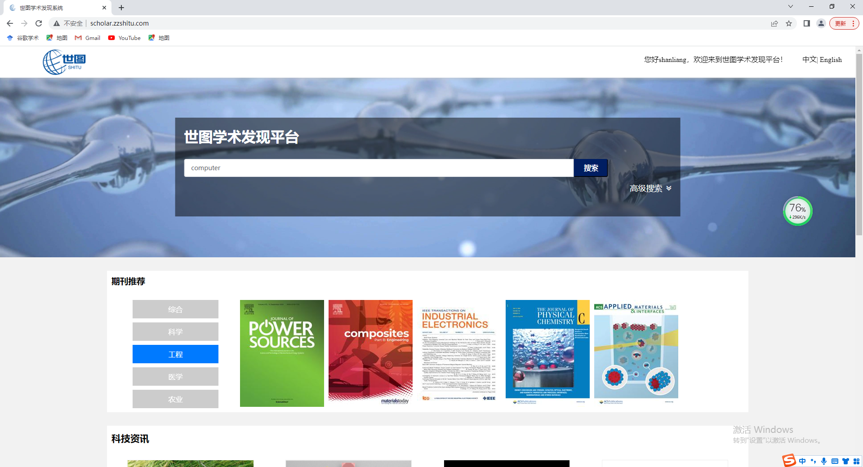863x467 pixels.
Task: Click the SHITU globe logo
Action: [x=64, y=62]
